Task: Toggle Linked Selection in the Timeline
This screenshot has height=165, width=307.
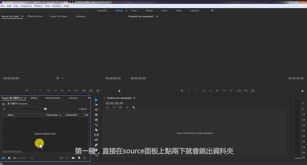Action: tap(120, 108)
